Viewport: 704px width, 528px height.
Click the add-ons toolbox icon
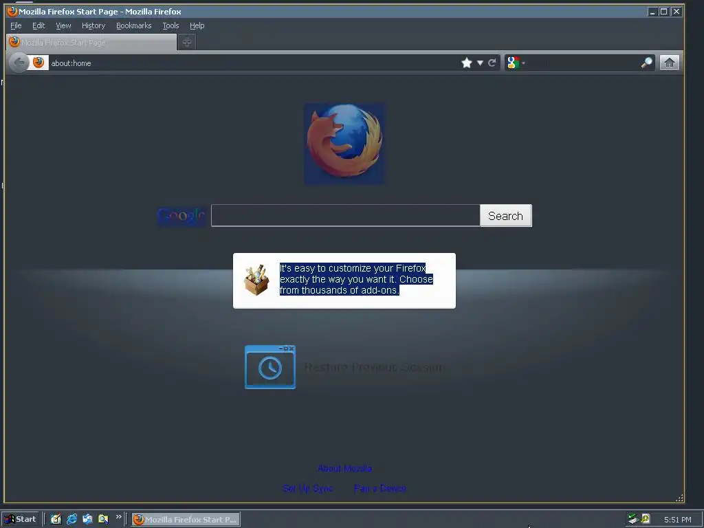click(256, 280)
